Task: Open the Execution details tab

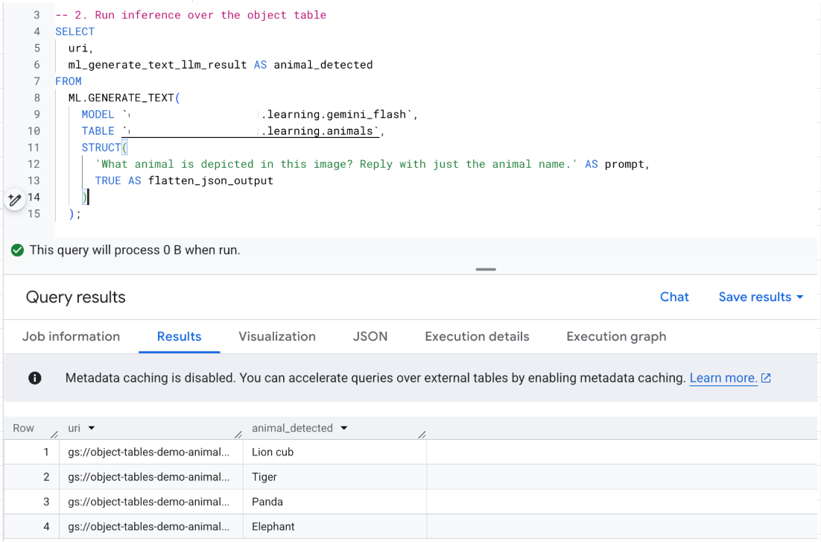Action: point(477,336)
